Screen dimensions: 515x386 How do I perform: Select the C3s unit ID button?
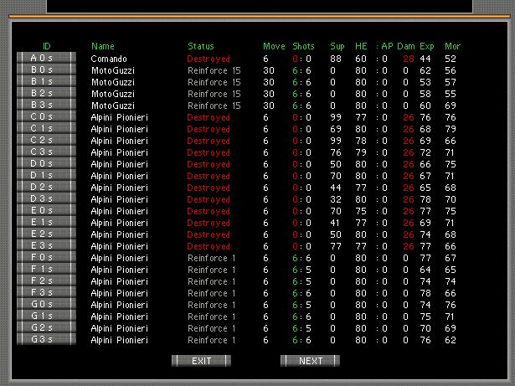[46, 152]
